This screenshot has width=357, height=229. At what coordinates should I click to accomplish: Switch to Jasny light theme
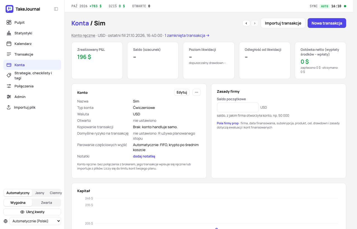(40, 193)
